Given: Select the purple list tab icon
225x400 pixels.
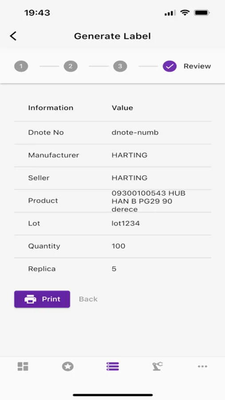Looking at the screenshot, I should [x=113, y=366].
